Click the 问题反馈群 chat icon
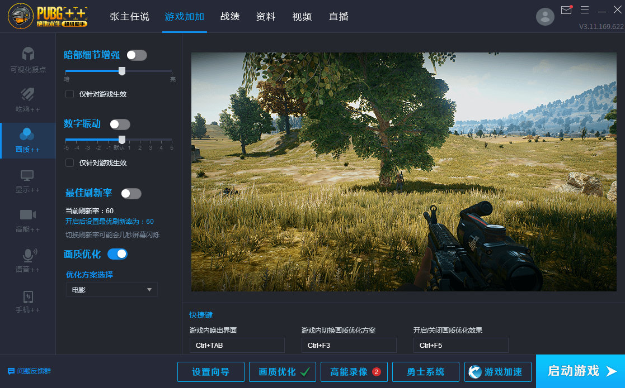The width and height of the screenshot is (625, 388). click(11, 371)
